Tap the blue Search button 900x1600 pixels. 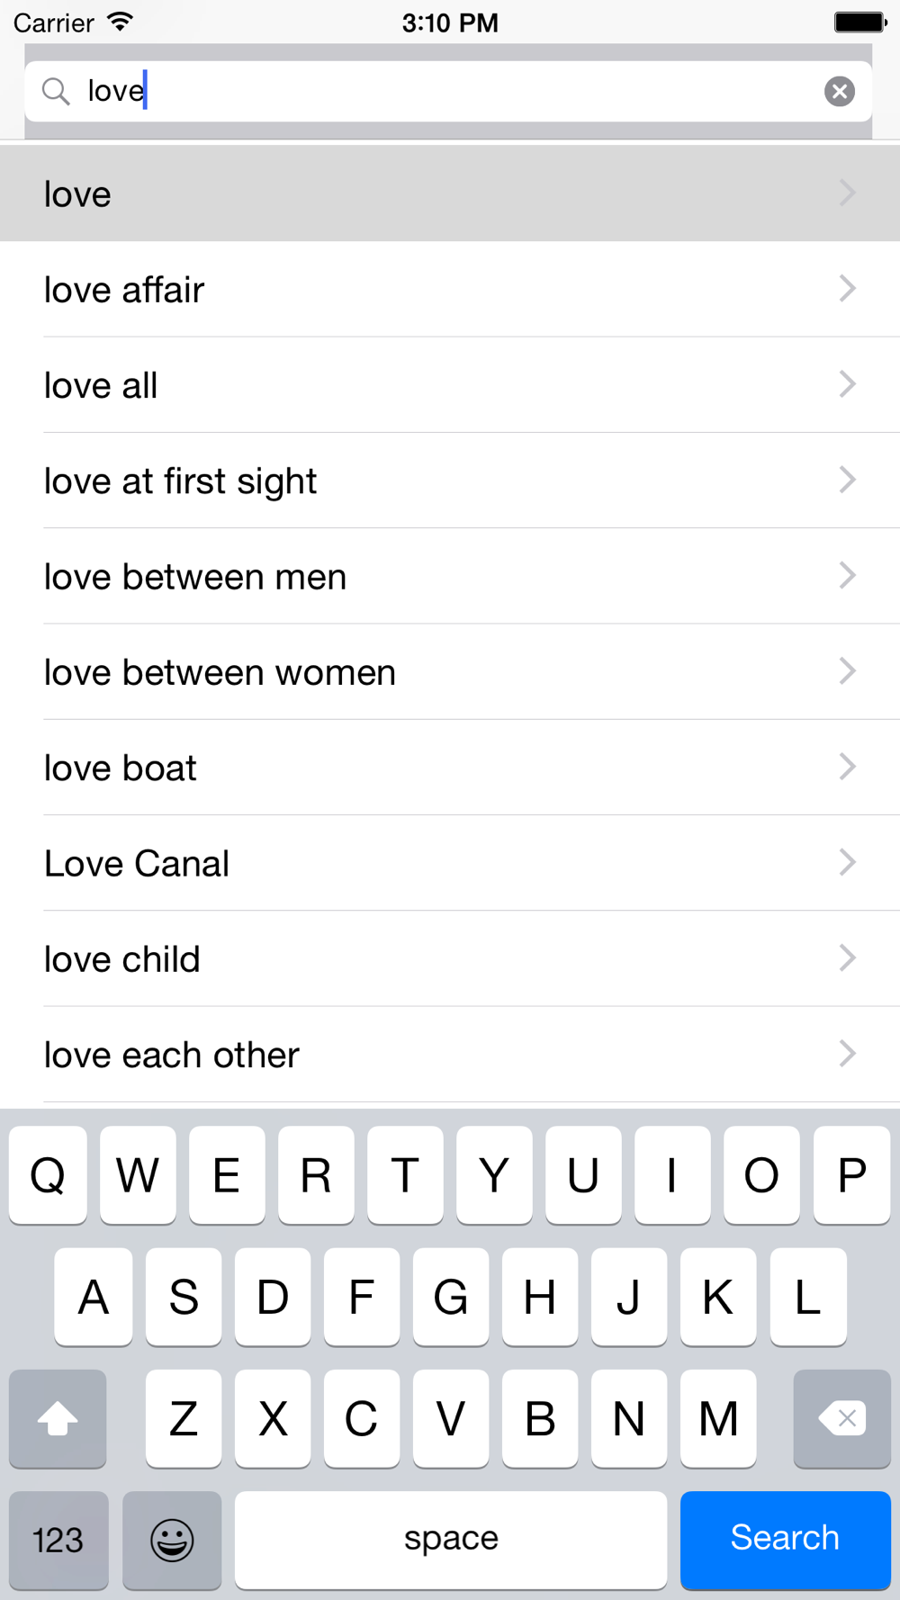[x=785, y=1539]
